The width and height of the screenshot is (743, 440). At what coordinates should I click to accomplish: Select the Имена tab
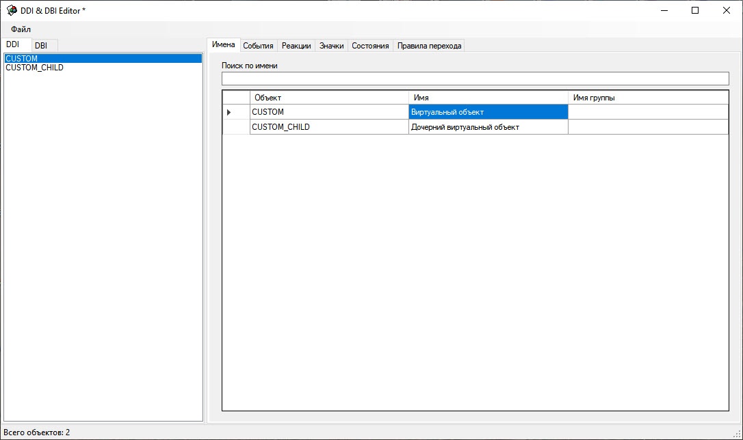(x=223, y=44)
